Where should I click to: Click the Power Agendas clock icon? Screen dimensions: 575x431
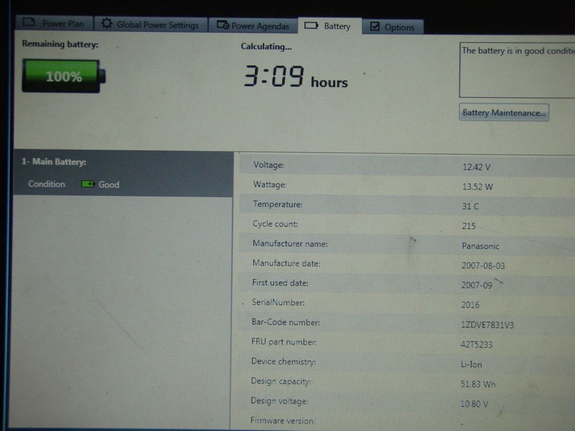click(x=223, y=25)
